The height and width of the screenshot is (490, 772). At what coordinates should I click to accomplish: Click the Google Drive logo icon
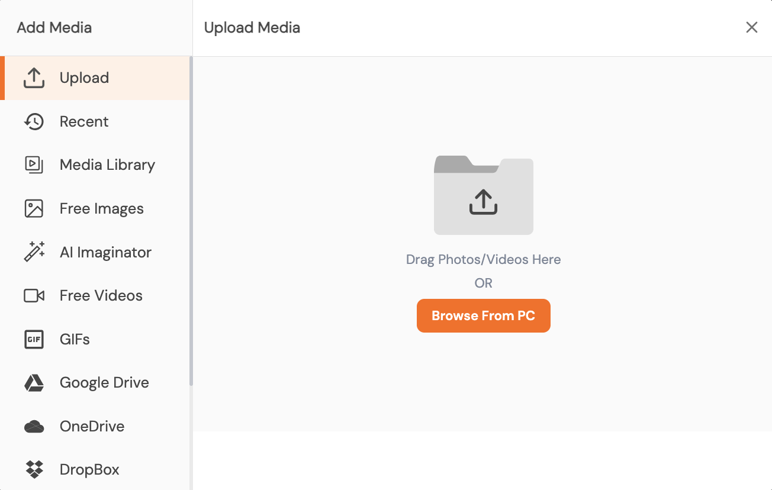tap(34, 383)
